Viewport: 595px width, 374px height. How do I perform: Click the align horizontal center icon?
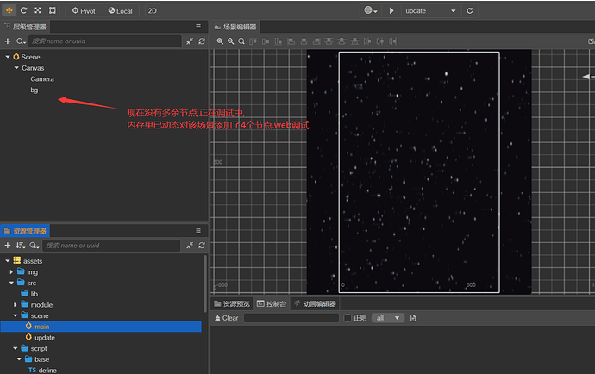pos(304,41)
